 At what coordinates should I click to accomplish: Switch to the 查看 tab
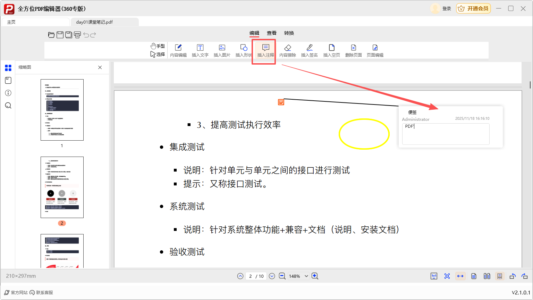[271, 33]
